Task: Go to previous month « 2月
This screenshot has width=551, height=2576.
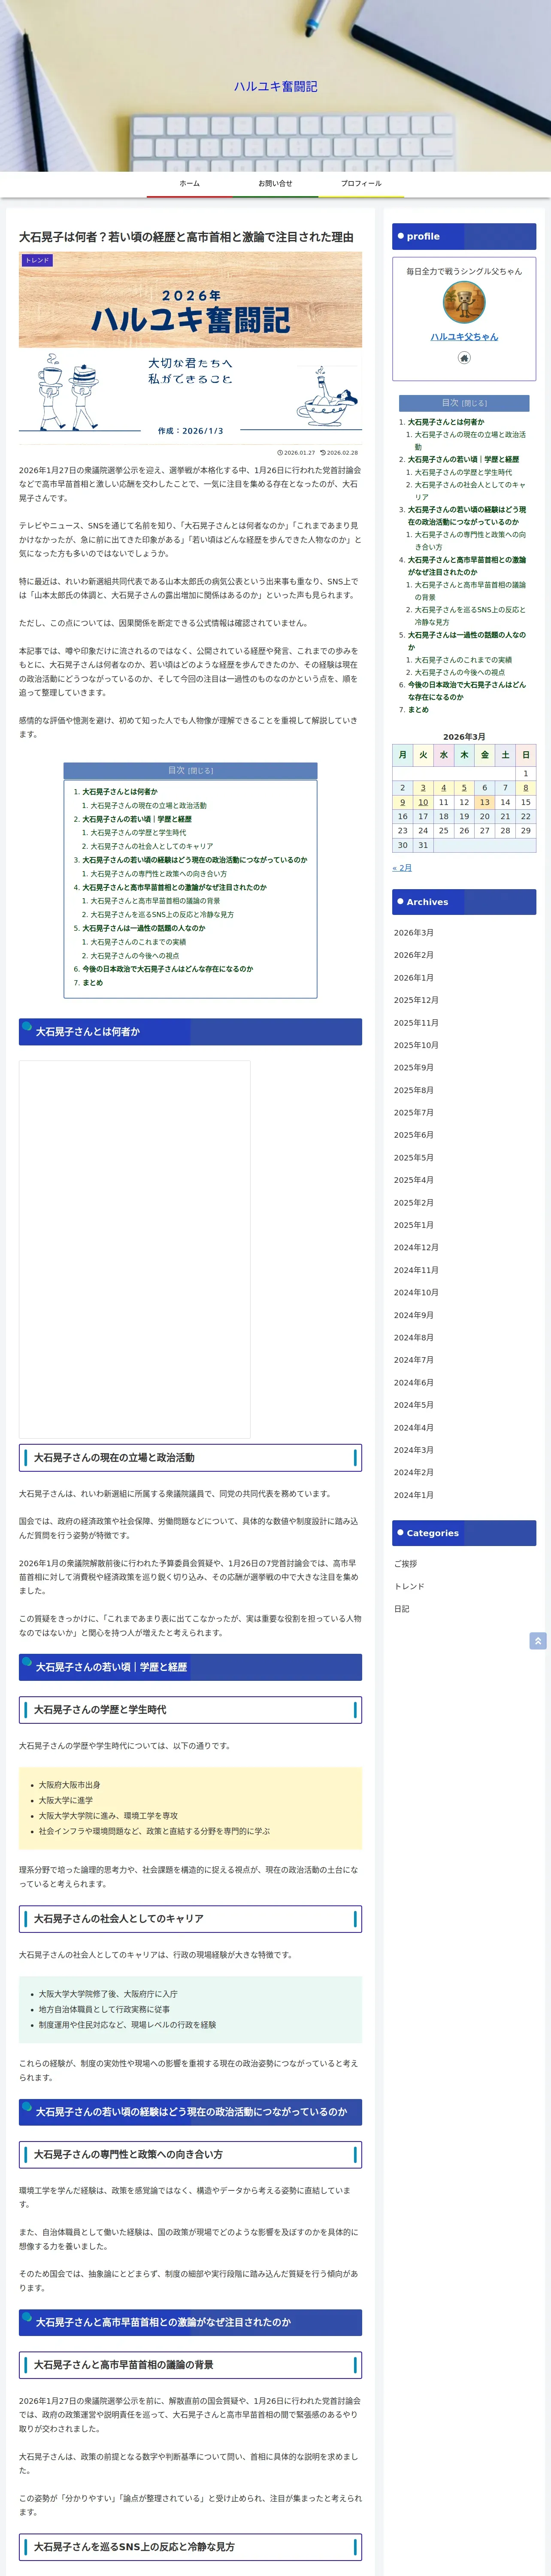Action: (x=402, y=868)
